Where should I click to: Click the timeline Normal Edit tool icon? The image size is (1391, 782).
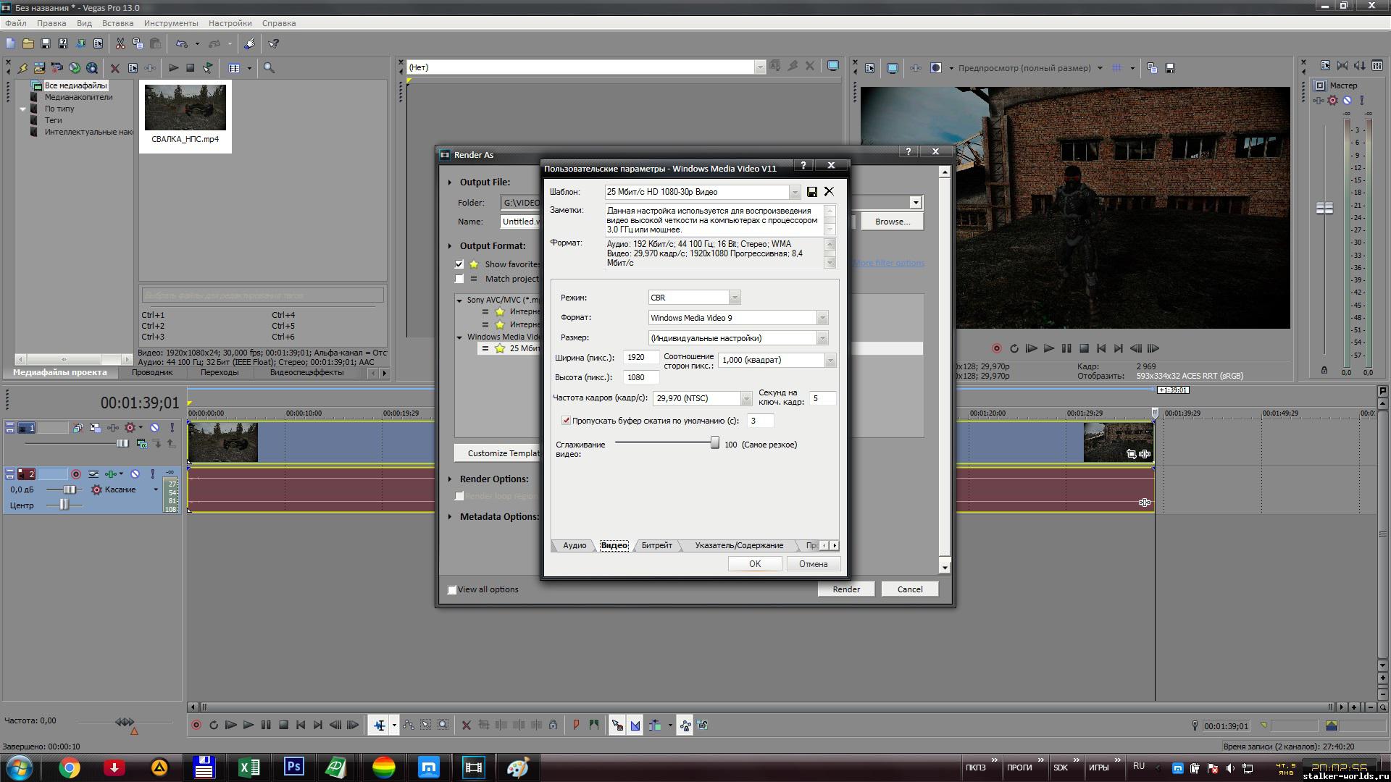(379, 725)
